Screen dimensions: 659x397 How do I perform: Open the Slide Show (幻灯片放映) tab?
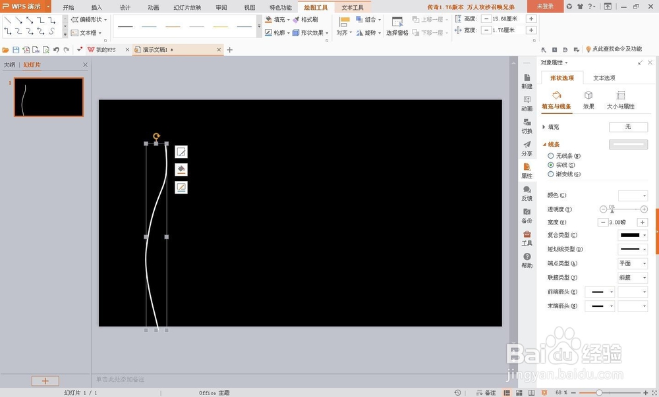click(187, 7)
